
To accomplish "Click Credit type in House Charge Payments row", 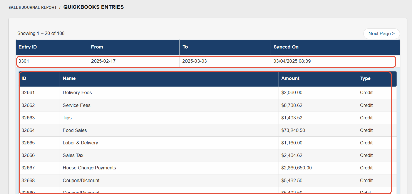I will [x=366, y=168].
